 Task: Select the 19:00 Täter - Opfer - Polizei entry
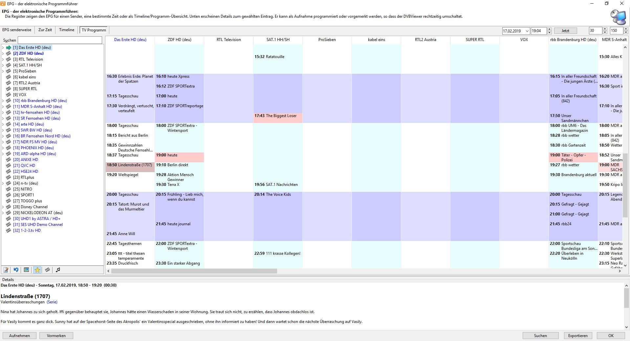click(x=573, y=157)
